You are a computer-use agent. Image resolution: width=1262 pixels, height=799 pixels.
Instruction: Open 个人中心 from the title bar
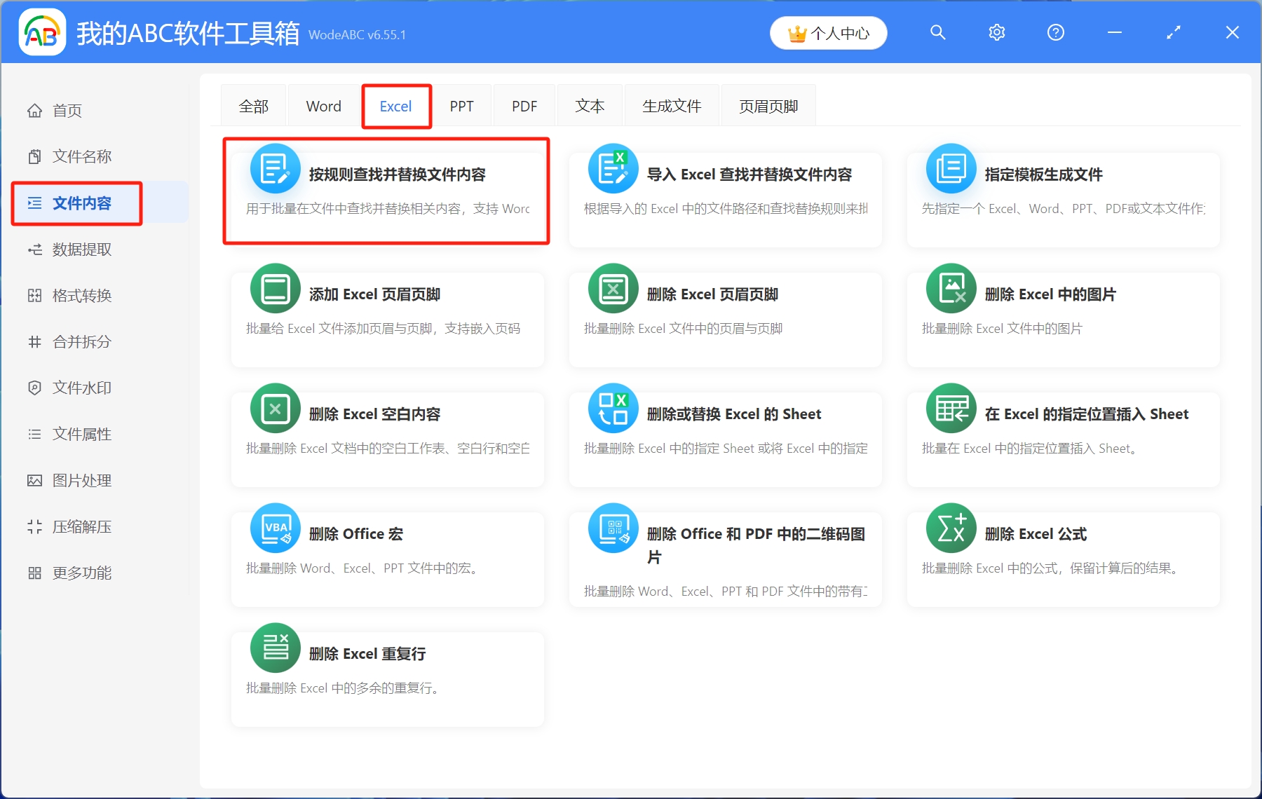[x=828, y=32]
